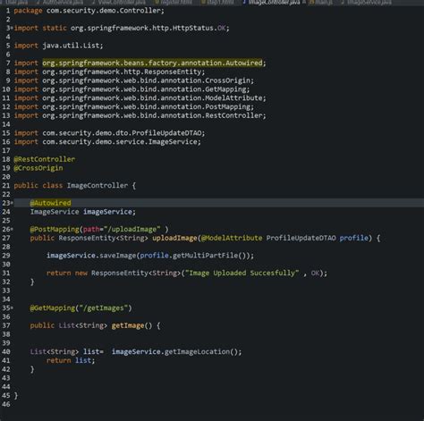Click the package declaration 'com.security.demo.Controller'
Screen dimensions: 424x421
(104, 11)
